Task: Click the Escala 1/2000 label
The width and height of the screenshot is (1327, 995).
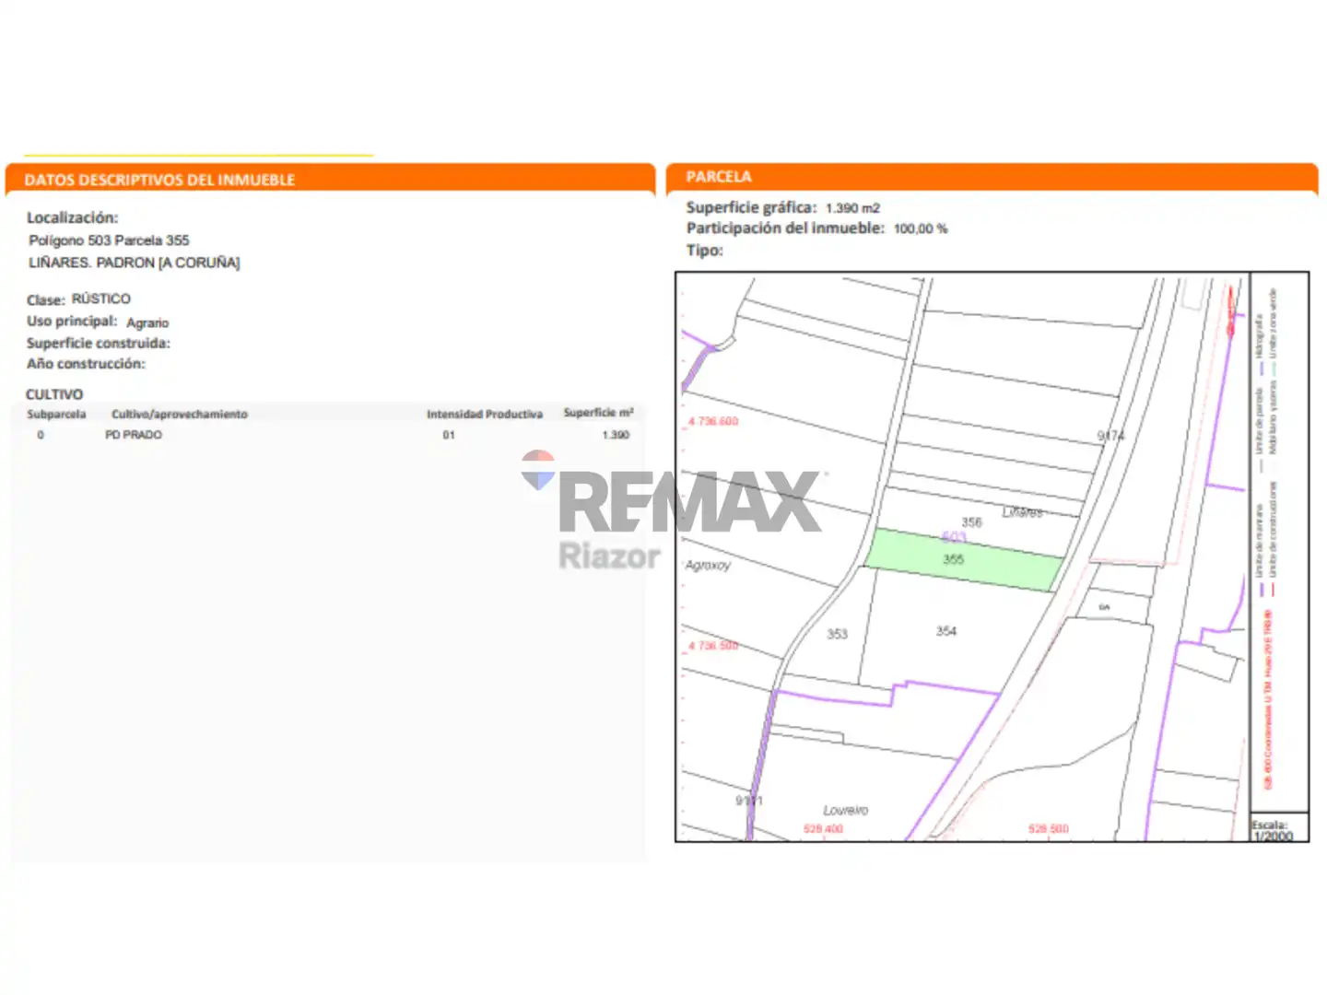Action: point(1272,830)
